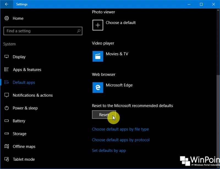
Task: Open Offline maps settings
Action: [24, 146]
